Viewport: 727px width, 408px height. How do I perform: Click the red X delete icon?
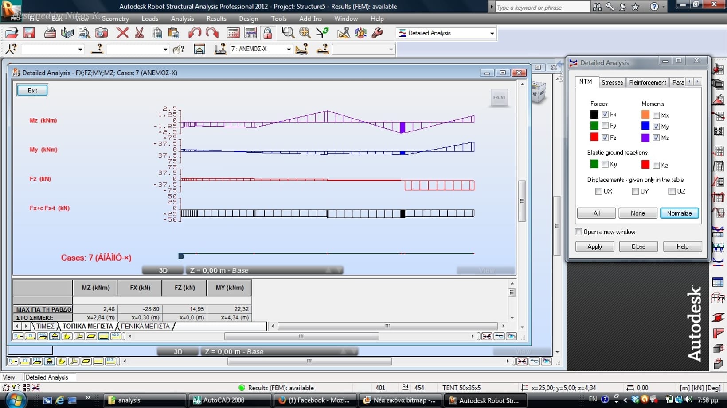[122, 33]
